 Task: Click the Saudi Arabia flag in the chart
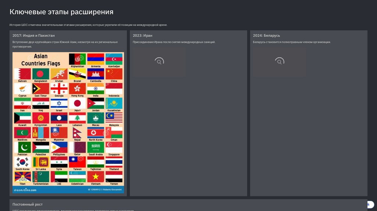(x=95, y=147)
